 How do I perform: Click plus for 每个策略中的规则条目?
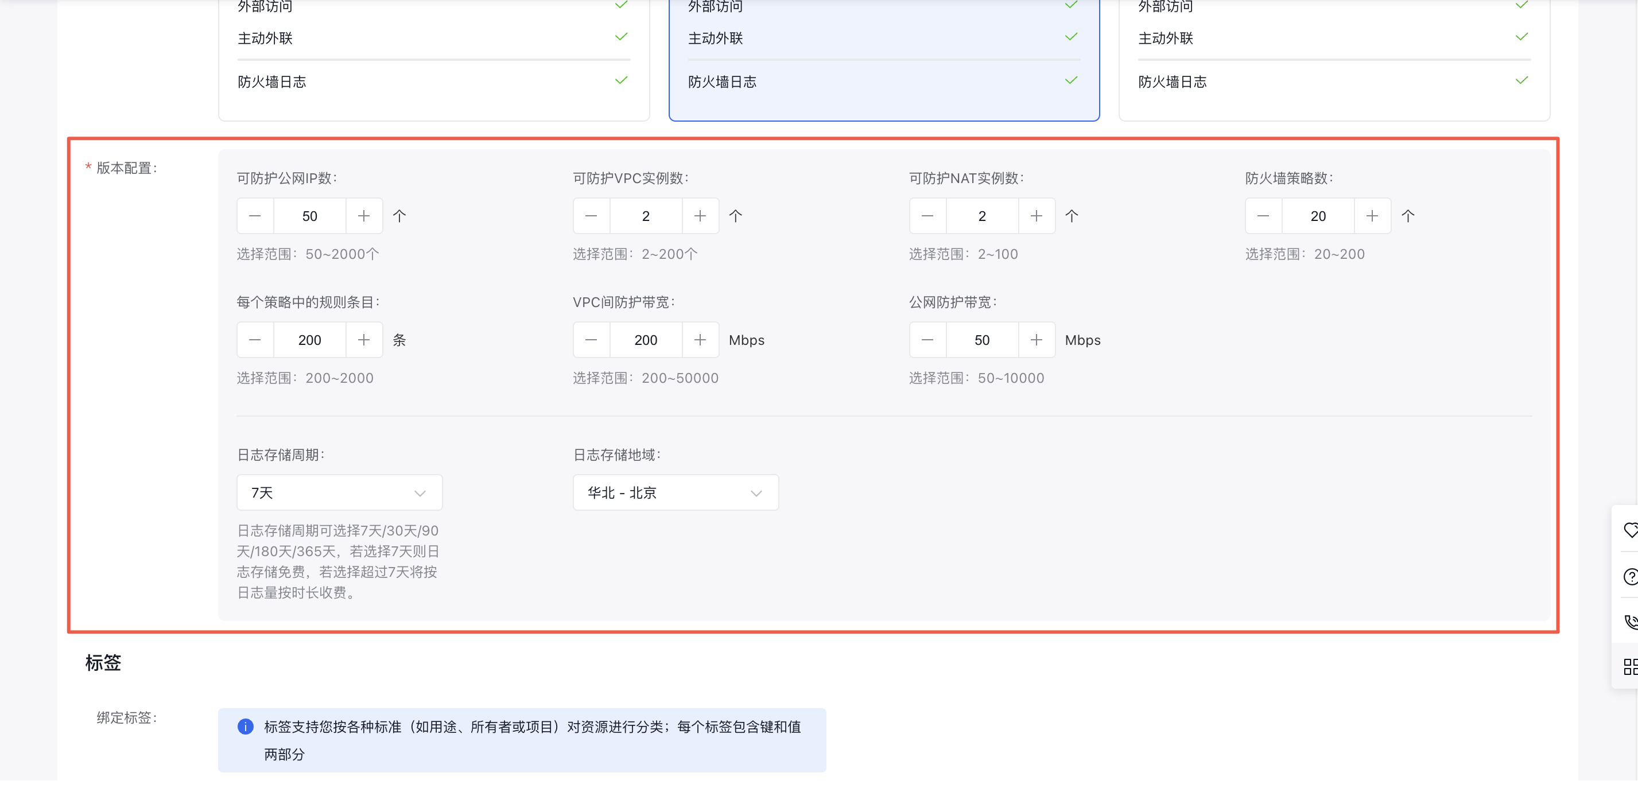pos(364,340)
